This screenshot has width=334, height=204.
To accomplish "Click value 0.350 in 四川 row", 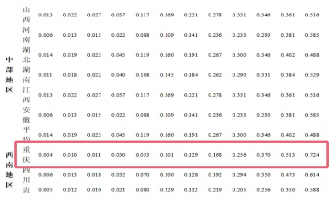I will tap(264, 175).
